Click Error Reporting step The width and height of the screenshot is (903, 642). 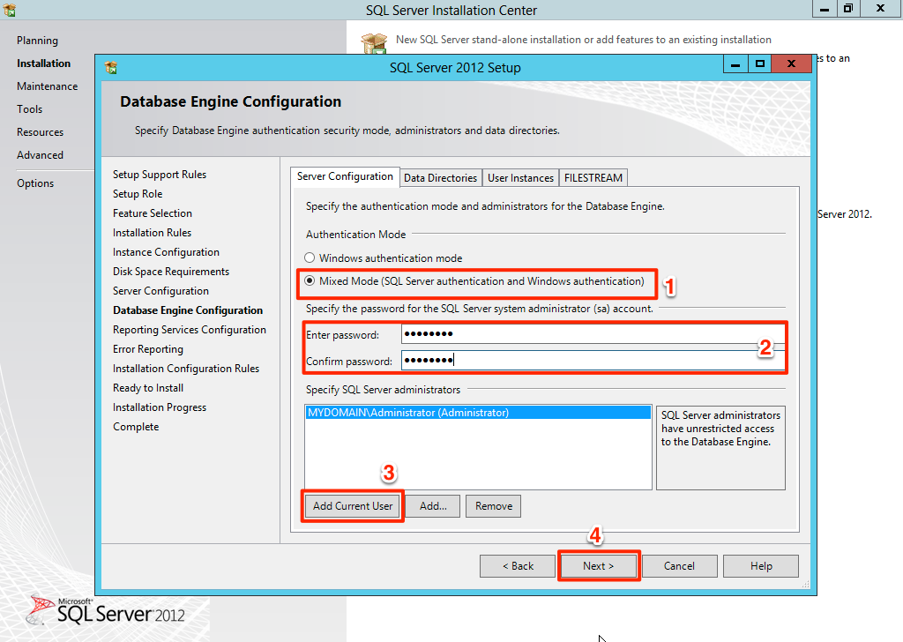[x=148, y=349]
